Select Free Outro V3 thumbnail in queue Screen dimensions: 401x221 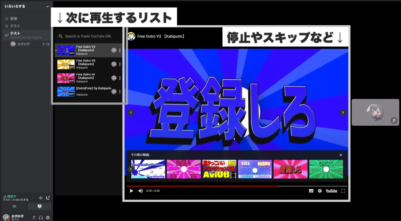66,50
